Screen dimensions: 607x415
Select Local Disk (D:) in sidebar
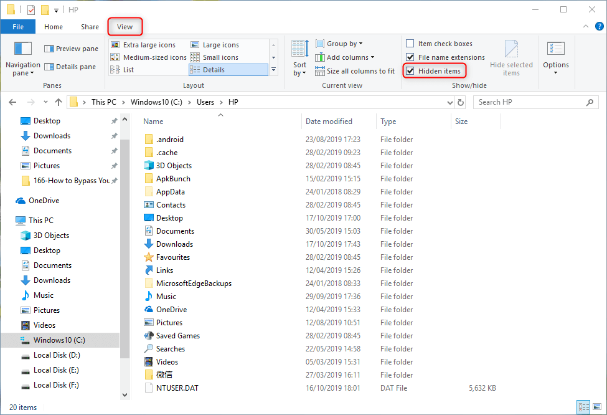50,355
